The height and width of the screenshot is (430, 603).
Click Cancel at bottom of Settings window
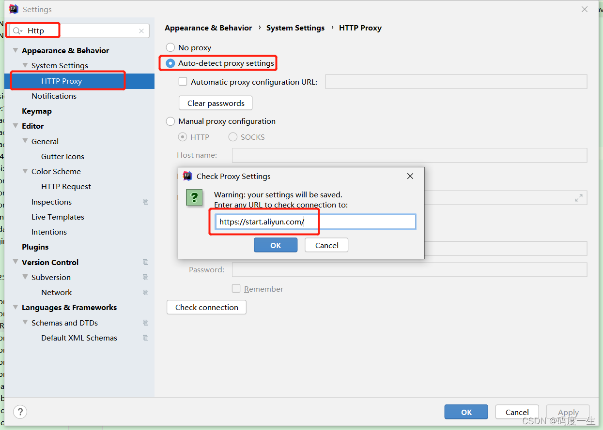[x=517, y=412]
